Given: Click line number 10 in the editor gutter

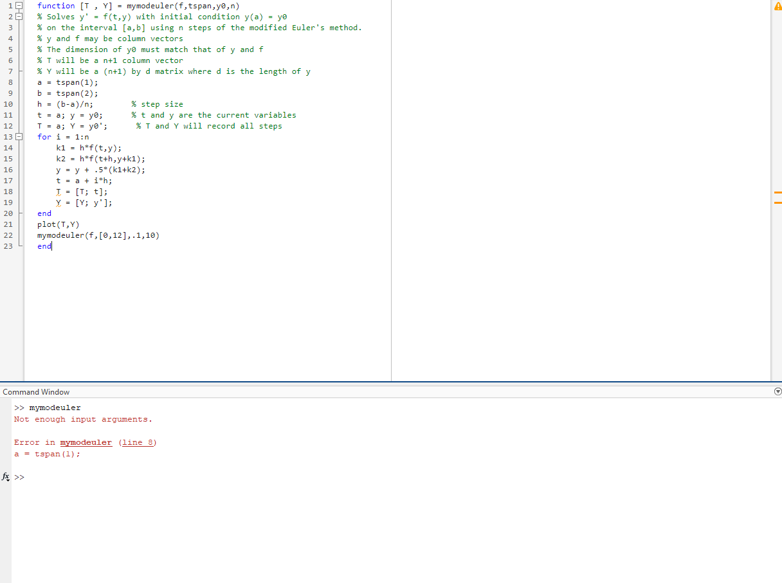Looking at the screenshot, I should coord(8,103).
